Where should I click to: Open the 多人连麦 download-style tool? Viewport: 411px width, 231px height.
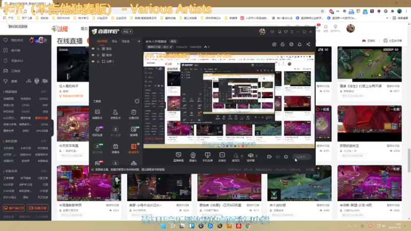(115, 131)
